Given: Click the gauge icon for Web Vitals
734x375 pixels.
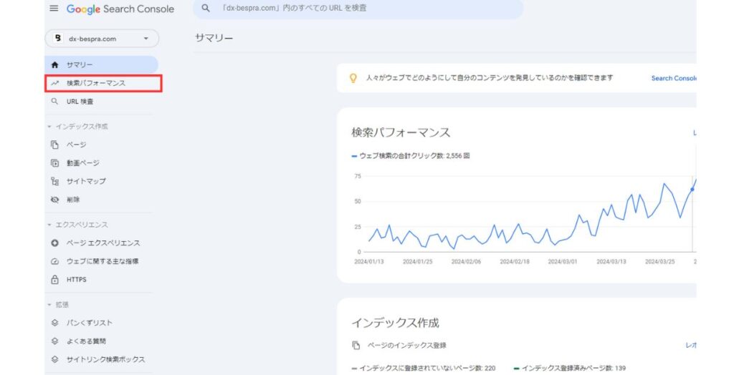Looking at the screenshot, I should click(x=54, y=261).
